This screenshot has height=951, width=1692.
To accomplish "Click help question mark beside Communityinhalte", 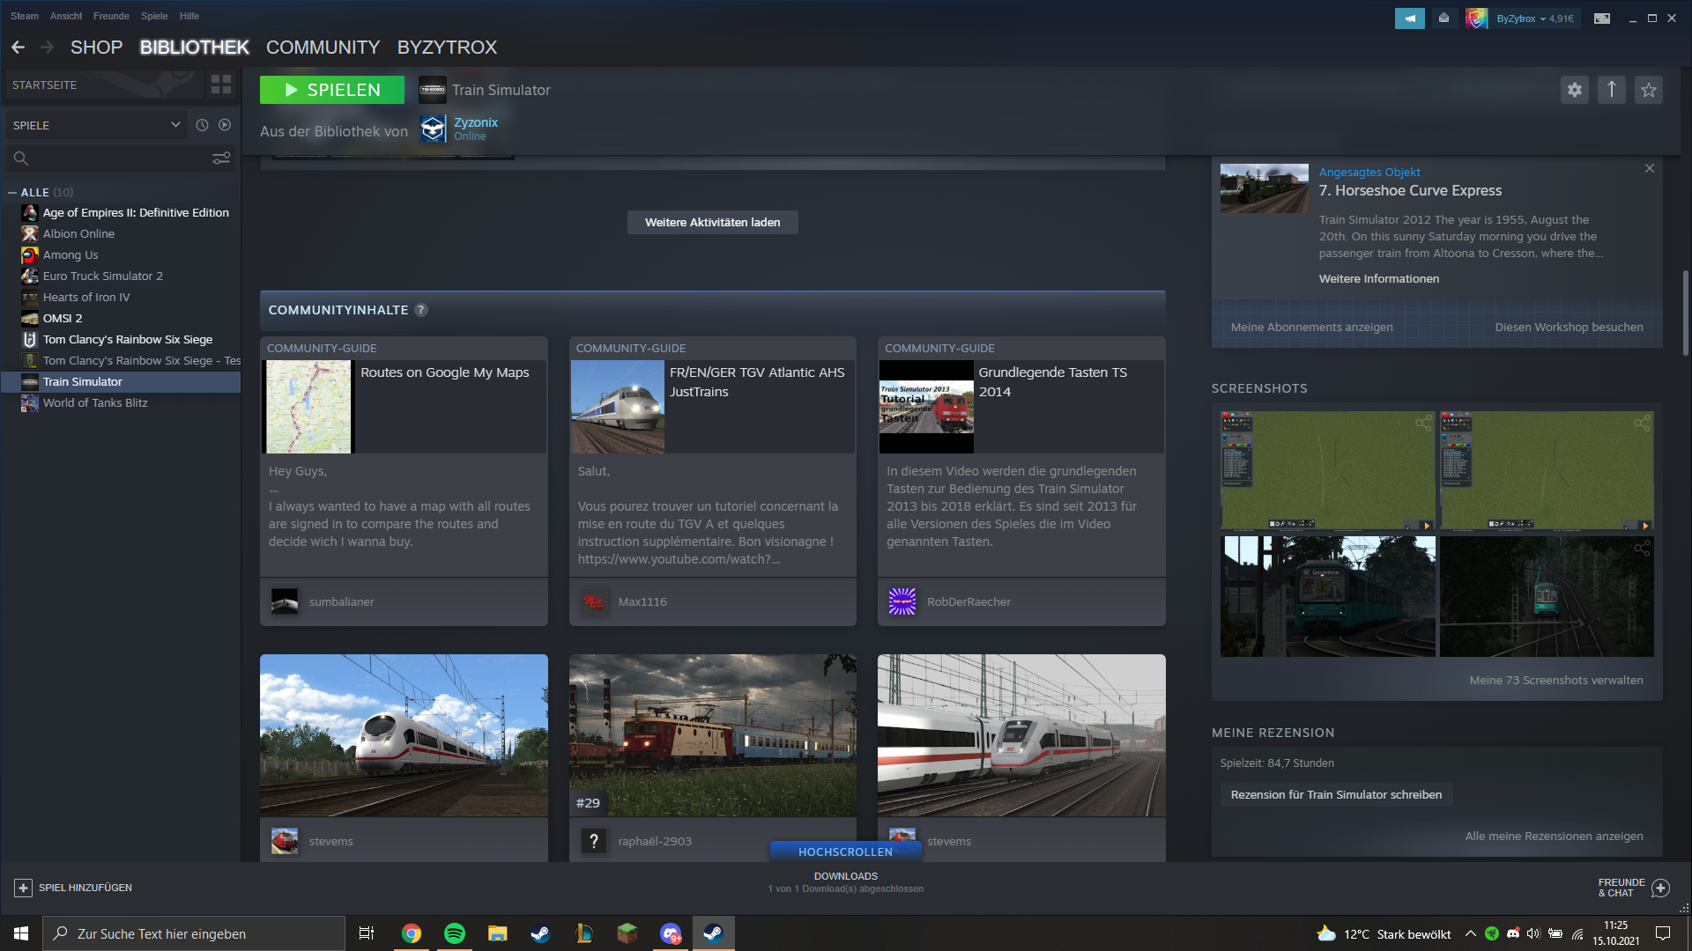I will (x=420, y=310).
